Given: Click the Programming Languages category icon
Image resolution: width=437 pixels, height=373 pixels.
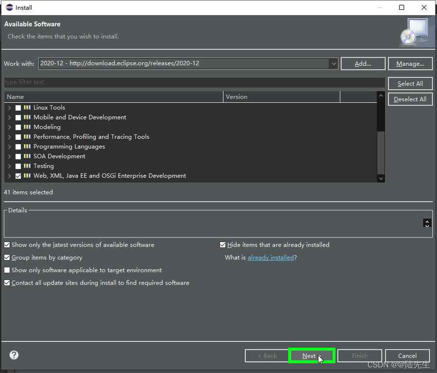Looking at the screenshot, I should [27, 146].
